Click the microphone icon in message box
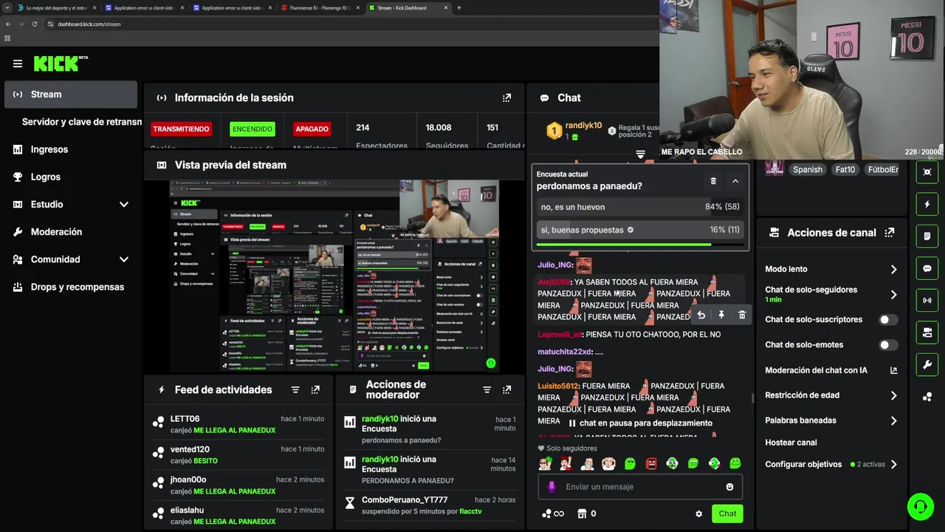Viewport: 945px width, 532px height. pos(551,486)
